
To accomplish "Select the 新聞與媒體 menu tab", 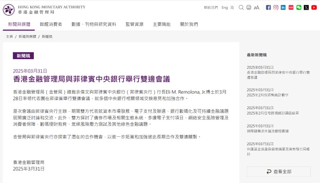I will (19, 24).
